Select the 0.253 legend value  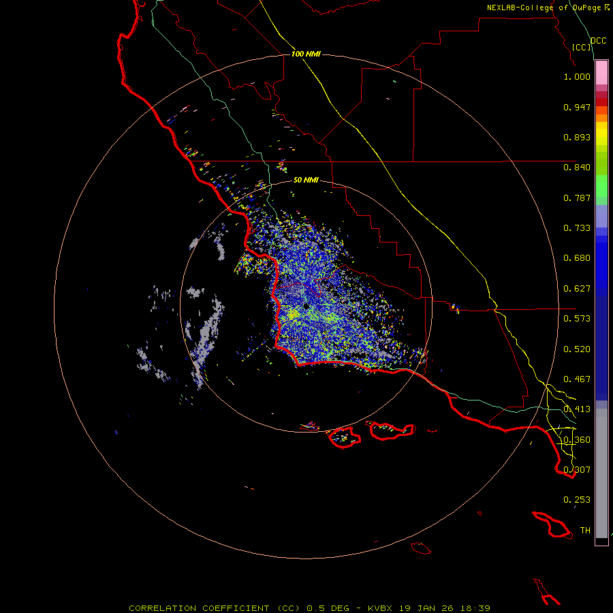[x=577, y=500]
